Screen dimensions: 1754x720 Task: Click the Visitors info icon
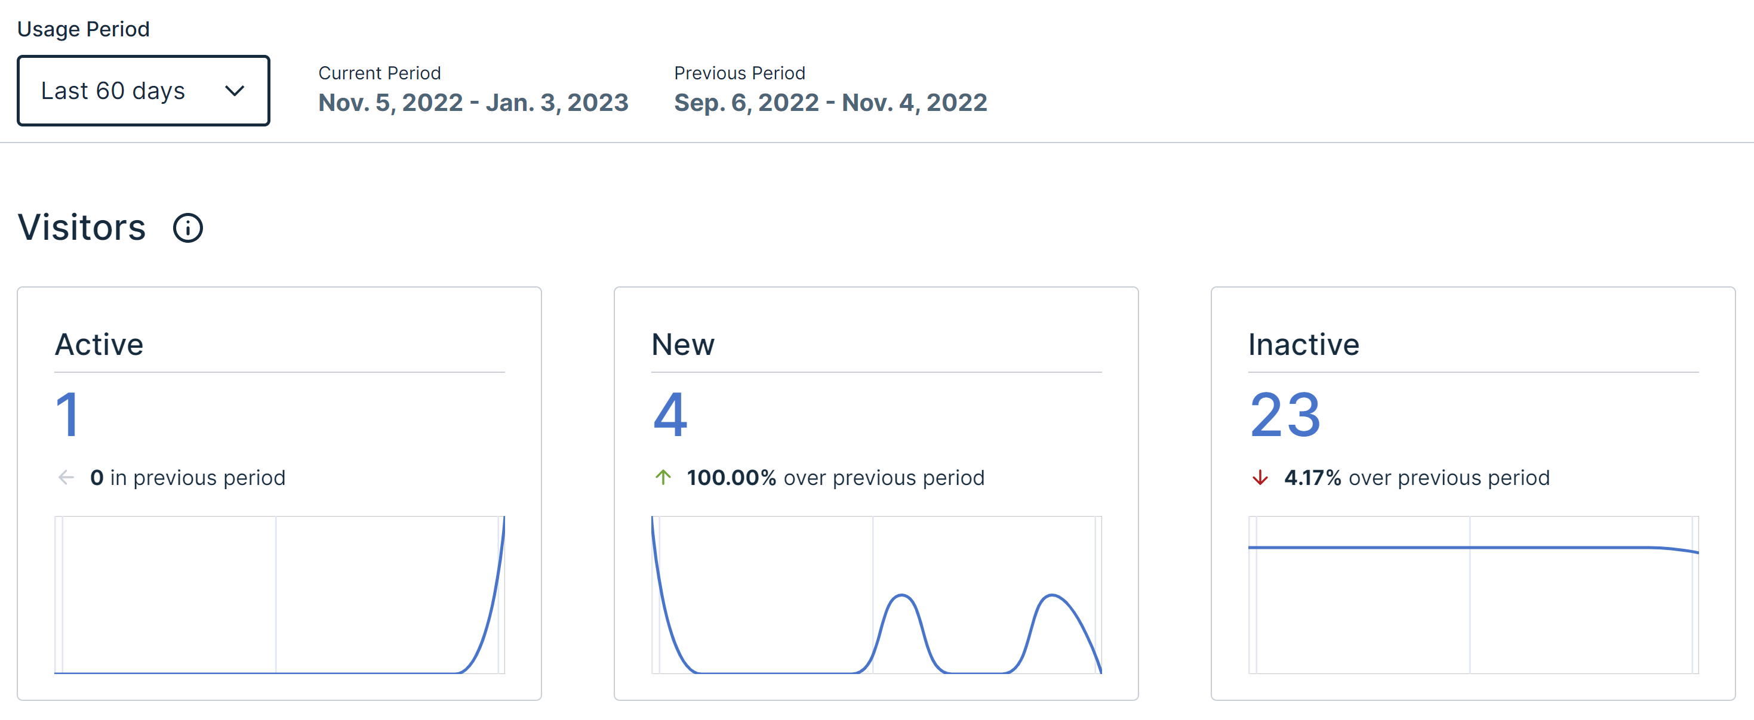(x=188, y=228)
